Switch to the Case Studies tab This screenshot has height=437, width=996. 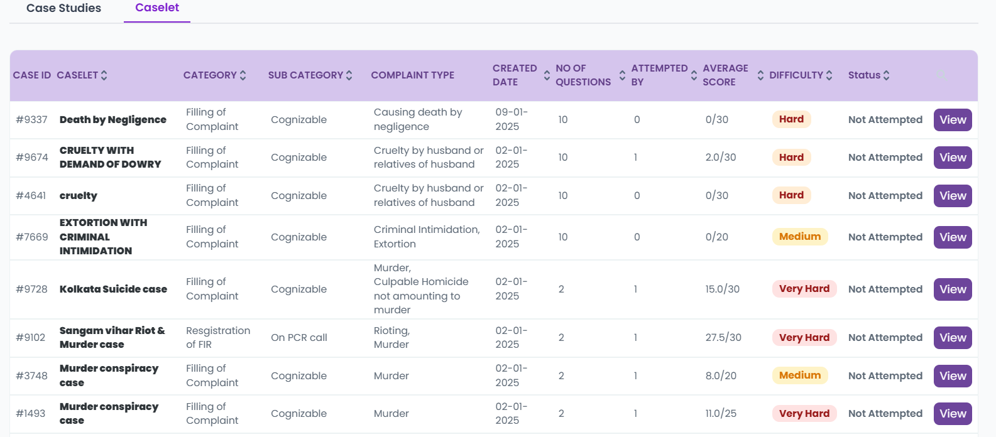click(x=63, y=8)
